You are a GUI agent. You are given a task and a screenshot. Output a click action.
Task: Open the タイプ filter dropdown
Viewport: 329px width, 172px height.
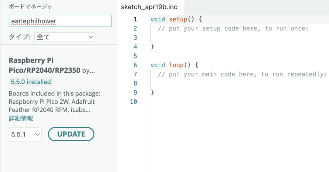(x=65, y=37)
